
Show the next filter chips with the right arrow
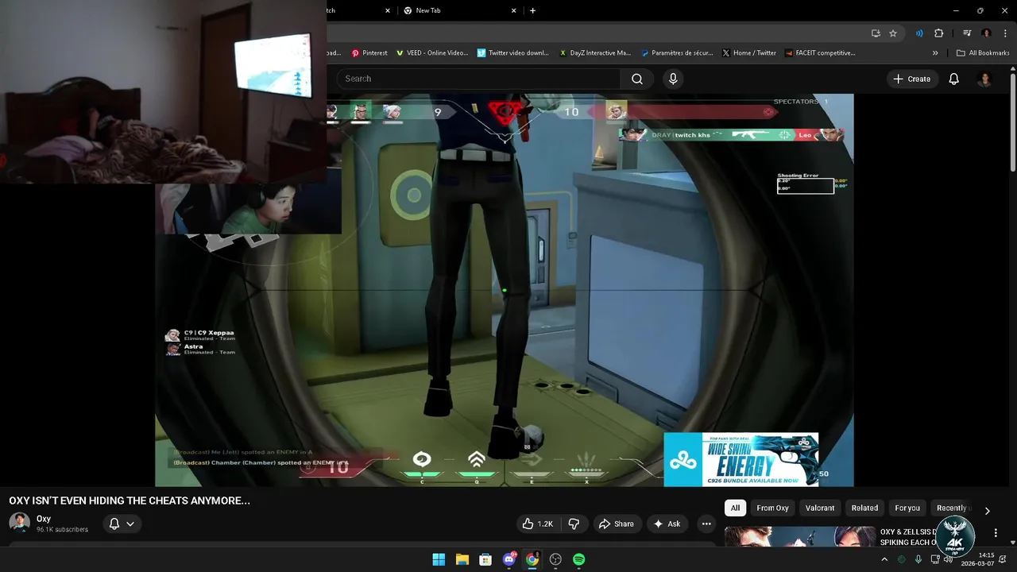coord(987,511)
